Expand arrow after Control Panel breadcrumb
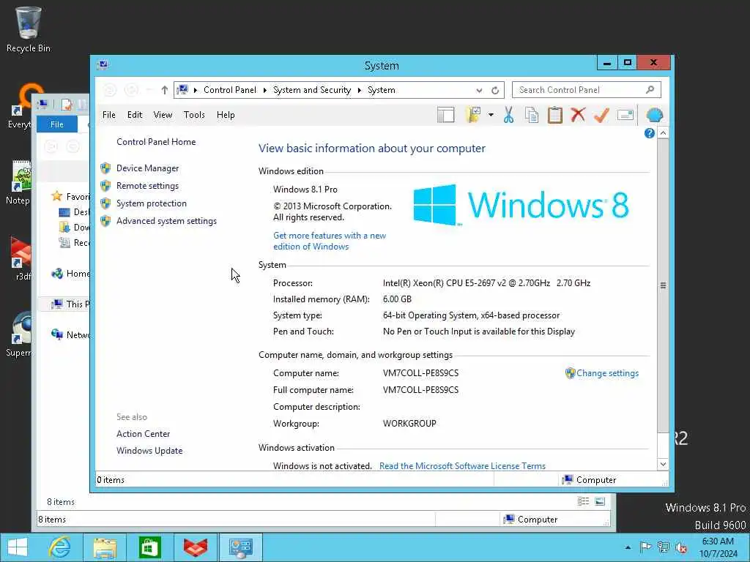 tap(265, 90)
